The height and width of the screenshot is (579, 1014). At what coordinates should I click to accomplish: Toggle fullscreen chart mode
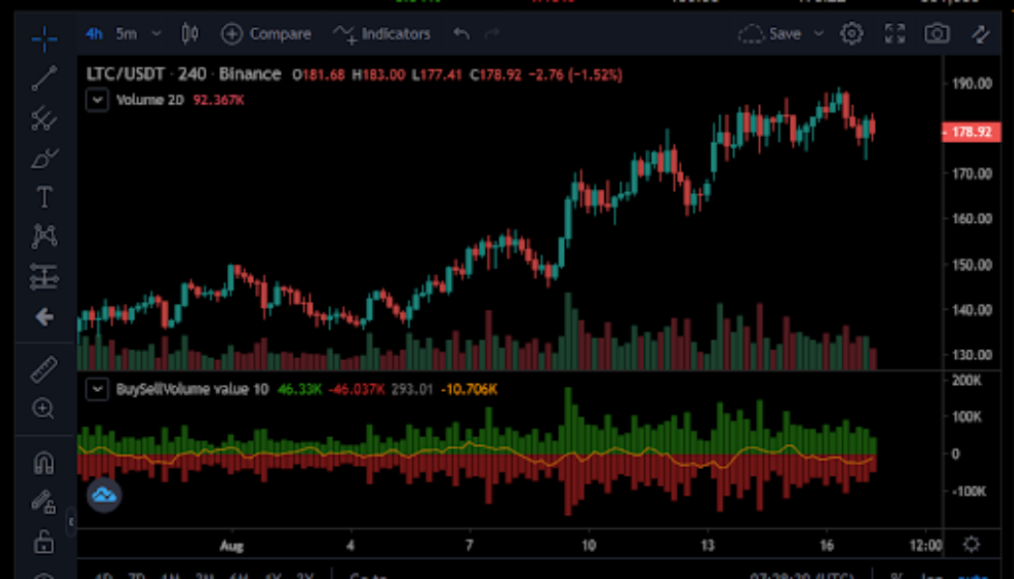pyautogui.click(x=895, y=33)
